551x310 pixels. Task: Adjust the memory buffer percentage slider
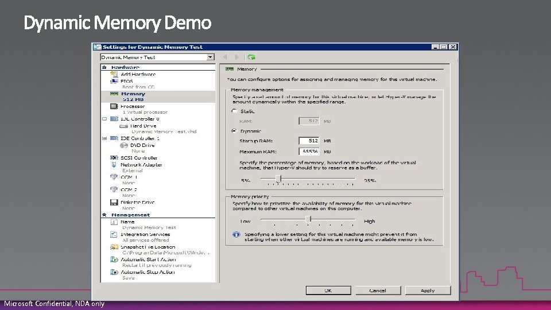[x=278, y=179]
